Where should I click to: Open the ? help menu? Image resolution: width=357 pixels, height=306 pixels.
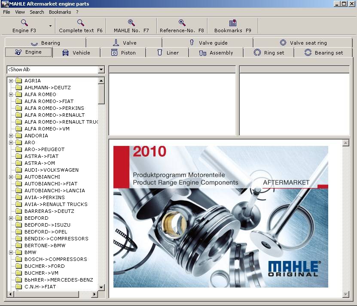click(77, 12)
